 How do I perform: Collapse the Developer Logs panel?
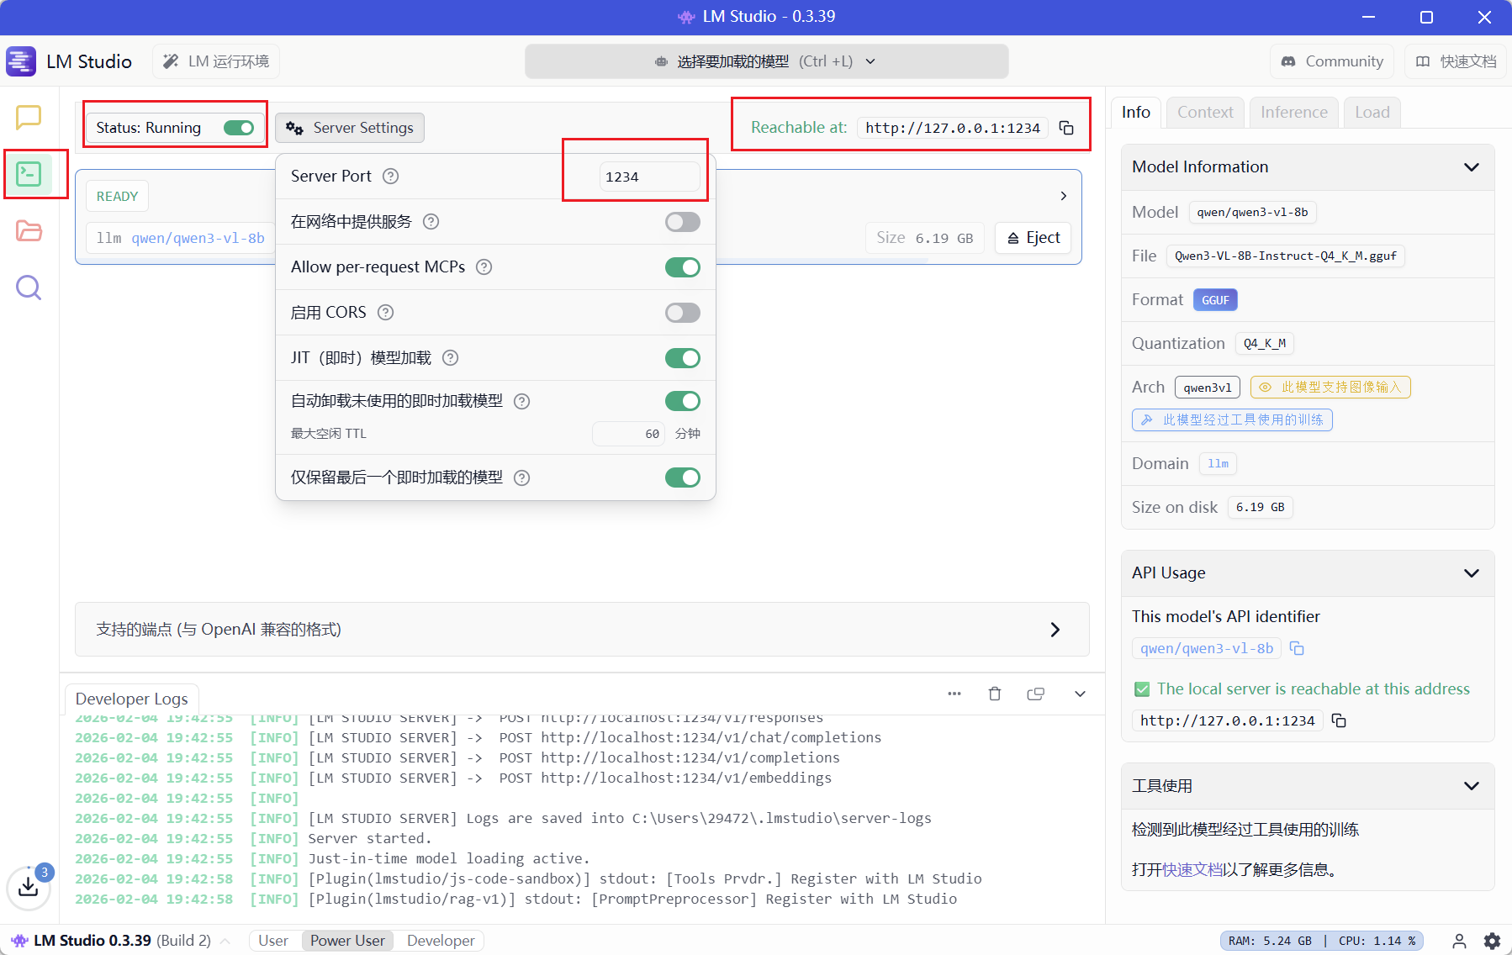(x=1080, y=694)
